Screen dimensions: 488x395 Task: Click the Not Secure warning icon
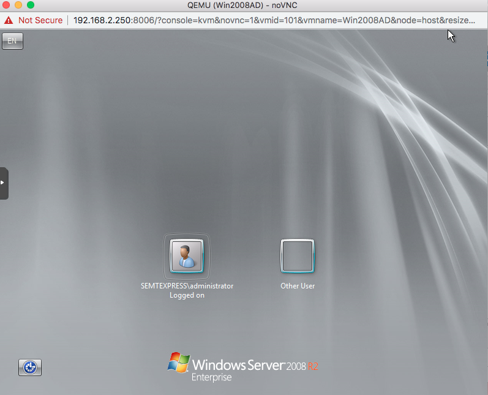pos(9,20)
